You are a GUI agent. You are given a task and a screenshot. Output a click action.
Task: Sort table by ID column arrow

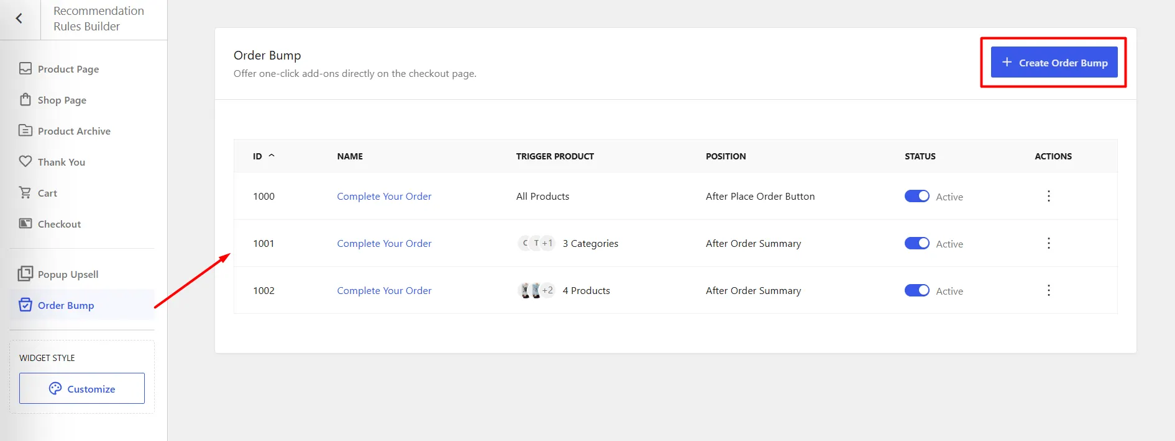[272, 156]
